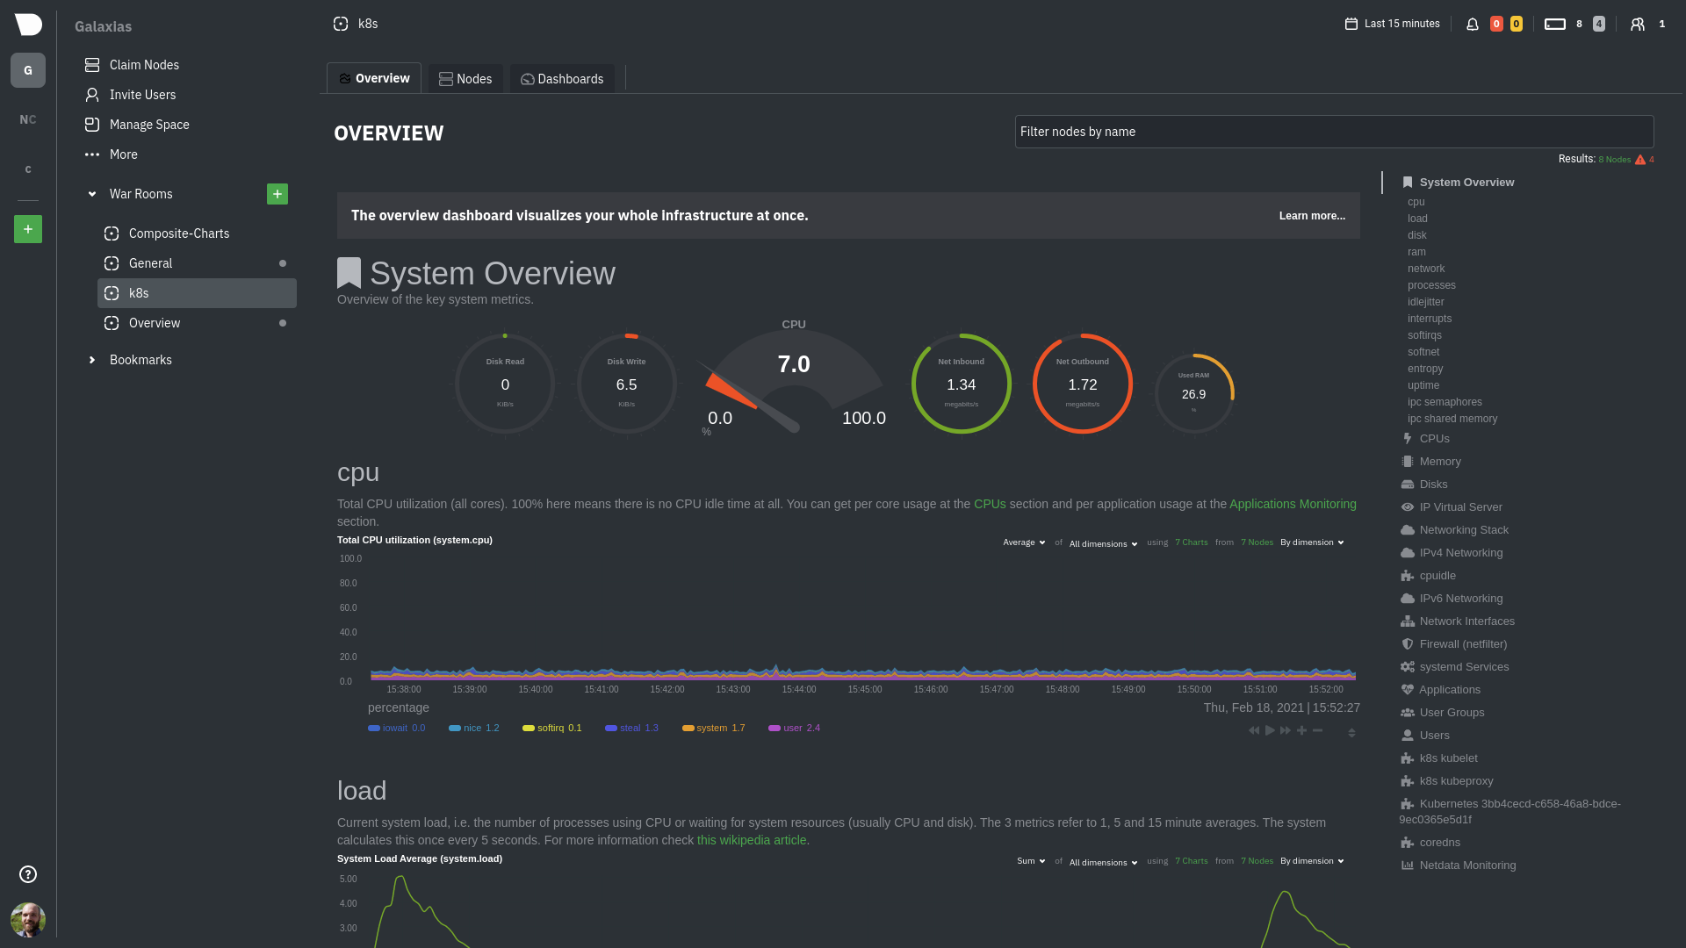
Task: Open the Applications Monitoring link
Action: [x=1293, y=504]
